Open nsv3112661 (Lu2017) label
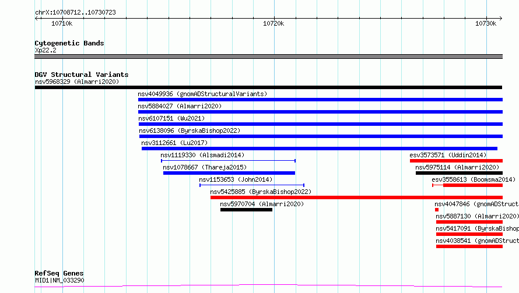 pyautogui.click(x=174, y=143)
